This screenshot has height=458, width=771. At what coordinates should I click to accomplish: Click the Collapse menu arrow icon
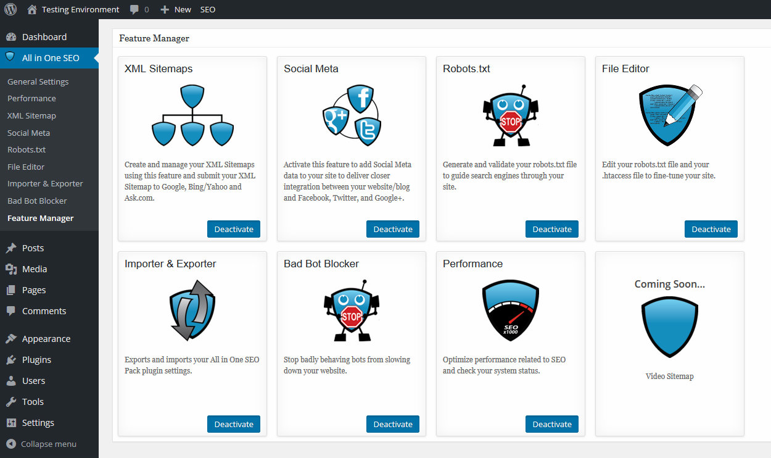point(10,444)
